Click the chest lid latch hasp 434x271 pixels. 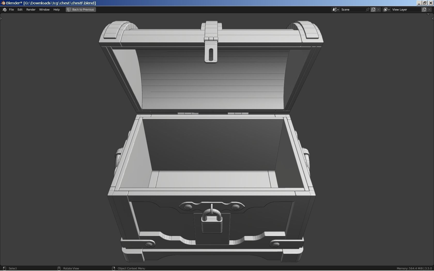(x=211, y=50)
